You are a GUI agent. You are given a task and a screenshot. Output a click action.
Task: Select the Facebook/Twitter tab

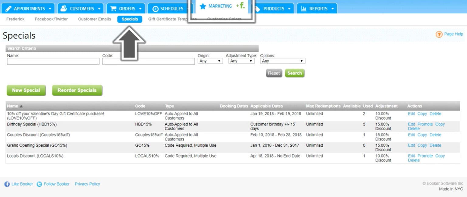click(51, 19)
